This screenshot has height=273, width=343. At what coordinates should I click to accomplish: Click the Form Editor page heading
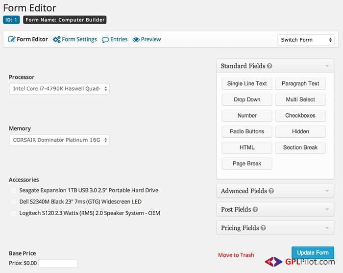(x=29, y=8)
